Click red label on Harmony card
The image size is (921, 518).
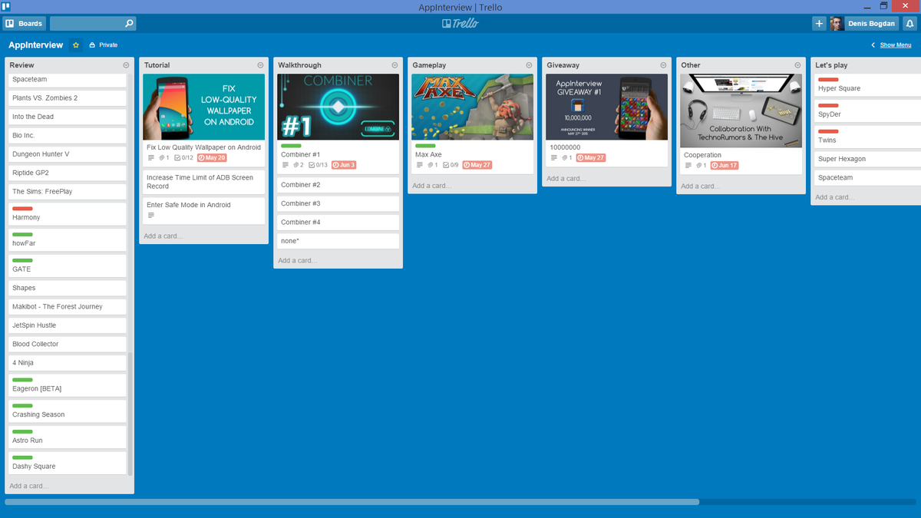tap(22, 209)
